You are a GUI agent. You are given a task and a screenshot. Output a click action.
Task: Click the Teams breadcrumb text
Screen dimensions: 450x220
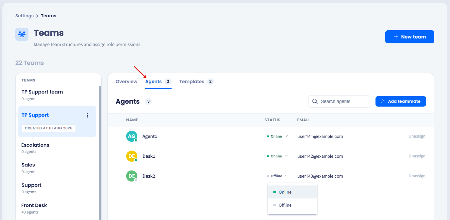coord(49,16)
